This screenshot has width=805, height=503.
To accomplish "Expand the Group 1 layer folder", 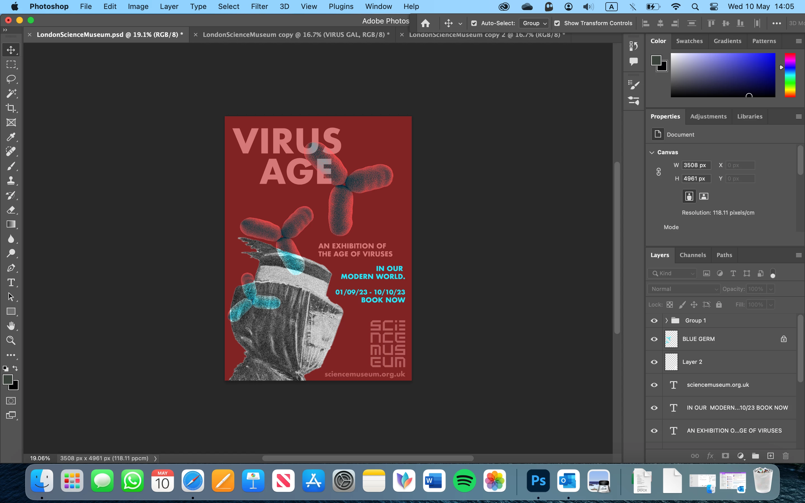I will [x=666, y=320].
